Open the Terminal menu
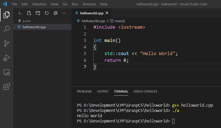The height and width of the screenshot is (128, 221). click(89, 4)
